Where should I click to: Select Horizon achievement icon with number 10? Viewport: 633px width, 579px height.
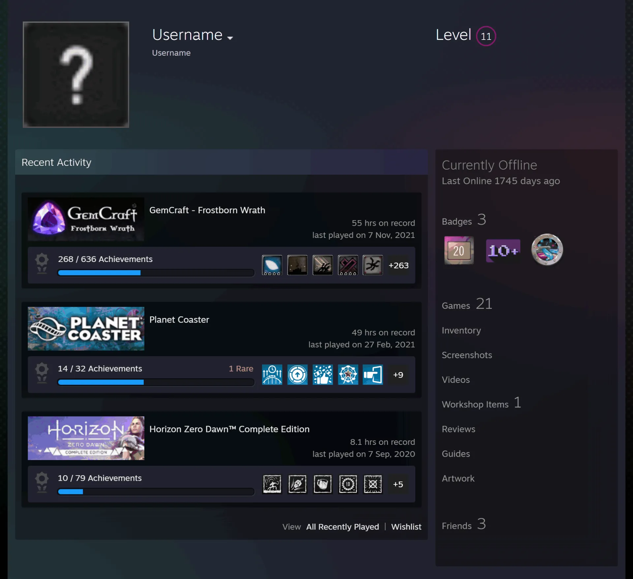click(x=348, y=484)
